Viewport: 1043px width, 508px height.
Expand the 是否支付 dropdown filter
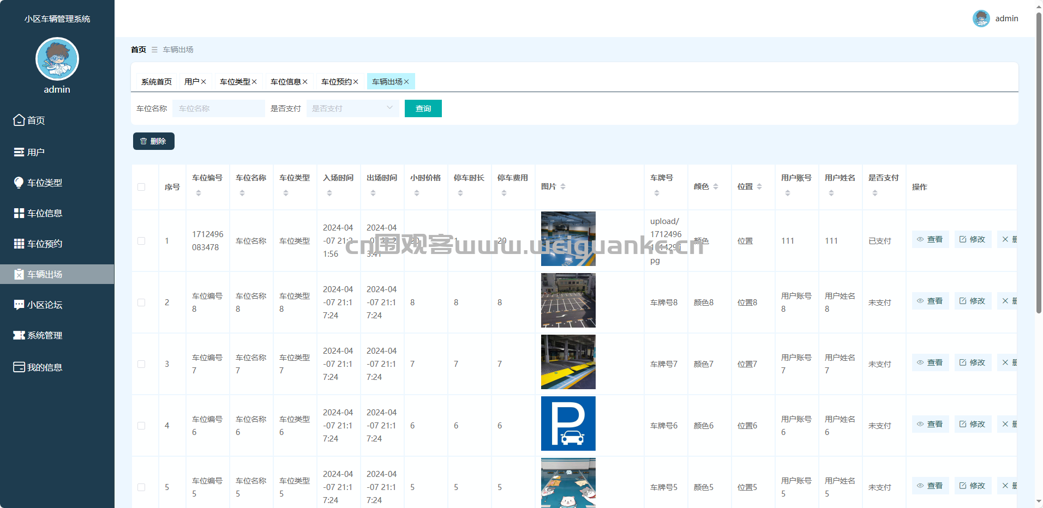click(352, 108)
